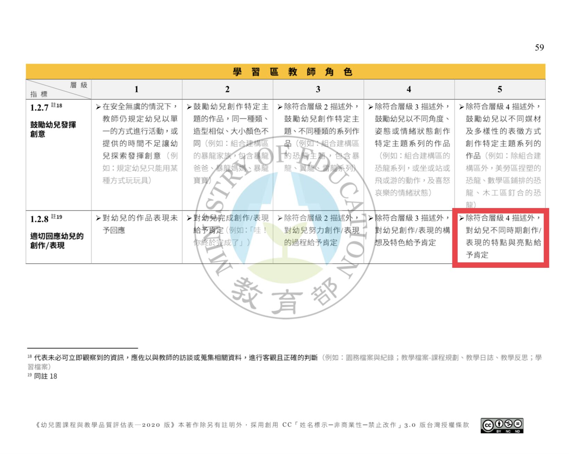Image resolution: width=569 pixels, height=454 pixels.
Task: Select the yellow 學習區教師角色 title bar
Action: point(285,72)
